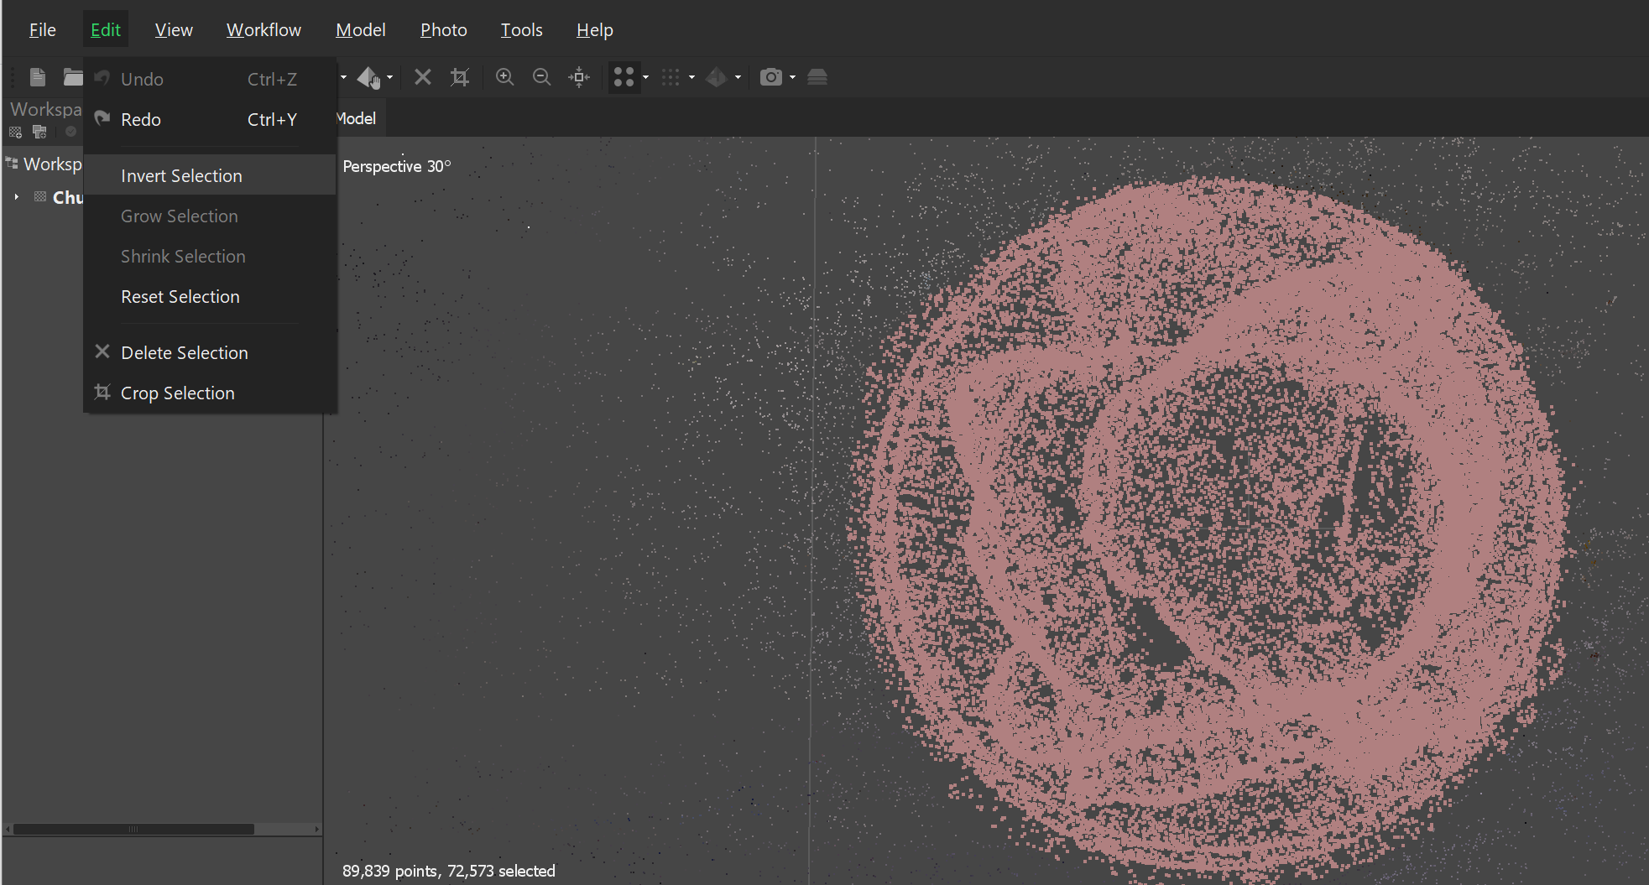Viewport: 1649px width, 885px height.
Task: Expand the Chunk item in the Workspace tree
Action: pyautogui.click(x=16, y=197)
